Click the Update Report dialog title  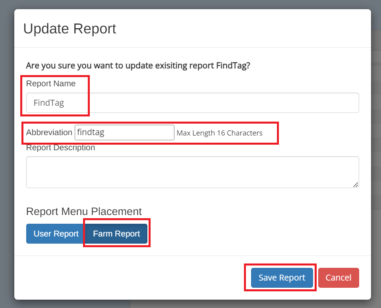[x=70, y=29]
